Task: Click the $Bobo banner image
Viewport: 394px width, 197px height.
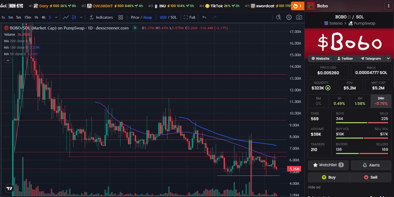Action: 349,42
